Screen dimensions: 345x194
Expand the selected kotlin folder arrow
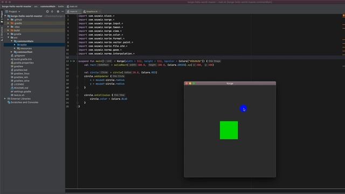15,45
